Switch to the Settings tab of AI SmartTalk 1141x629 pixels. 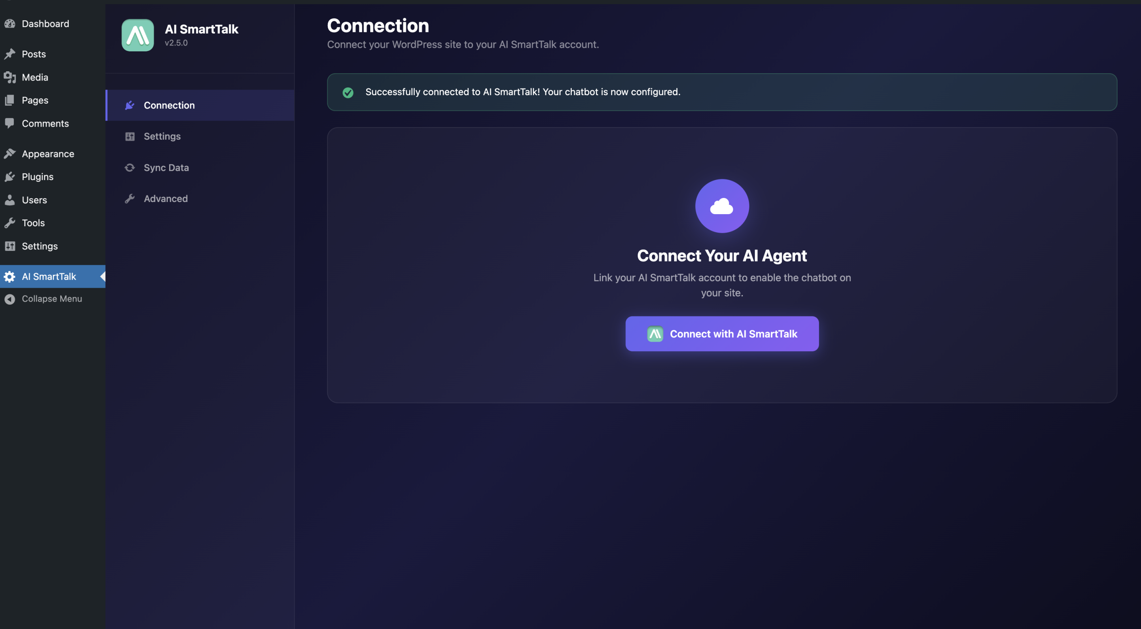click(x=162, y=136)
